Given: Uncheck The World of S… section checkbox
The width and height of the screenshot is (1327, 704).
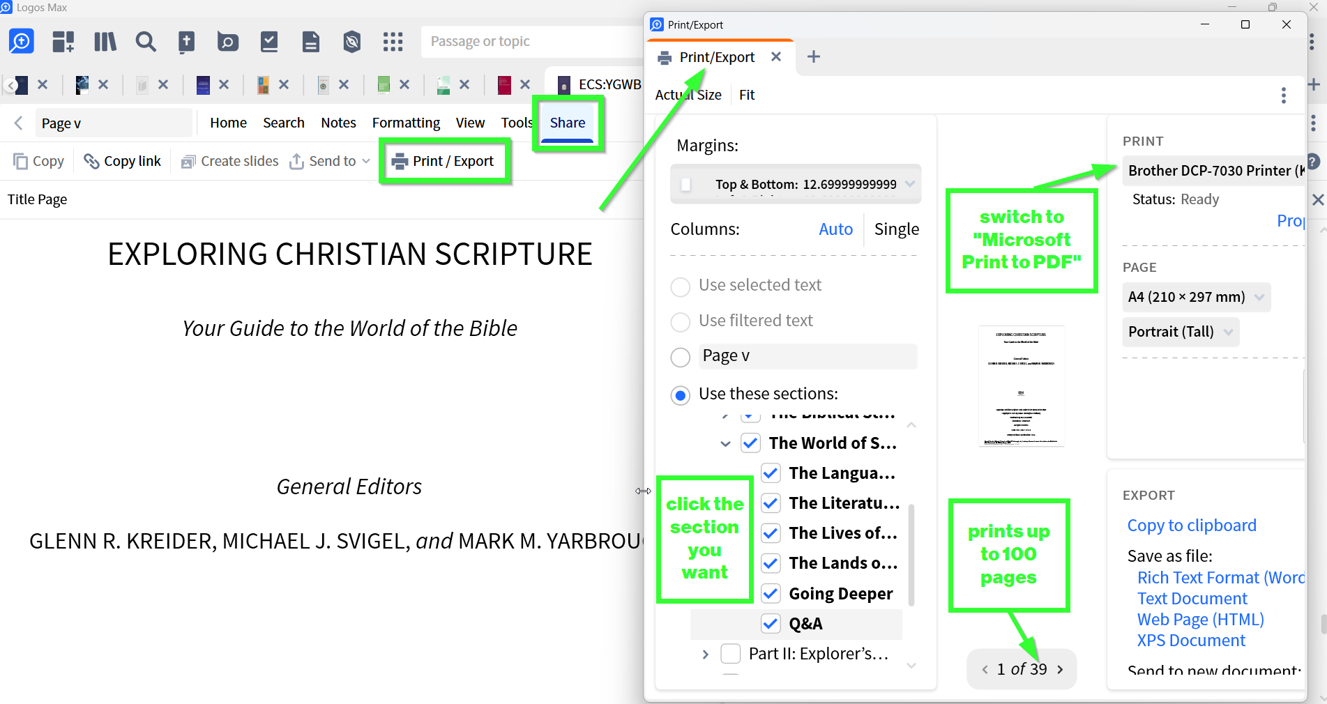Looking at the screenshot, I should pyautogui.click(x=750, y=443).
